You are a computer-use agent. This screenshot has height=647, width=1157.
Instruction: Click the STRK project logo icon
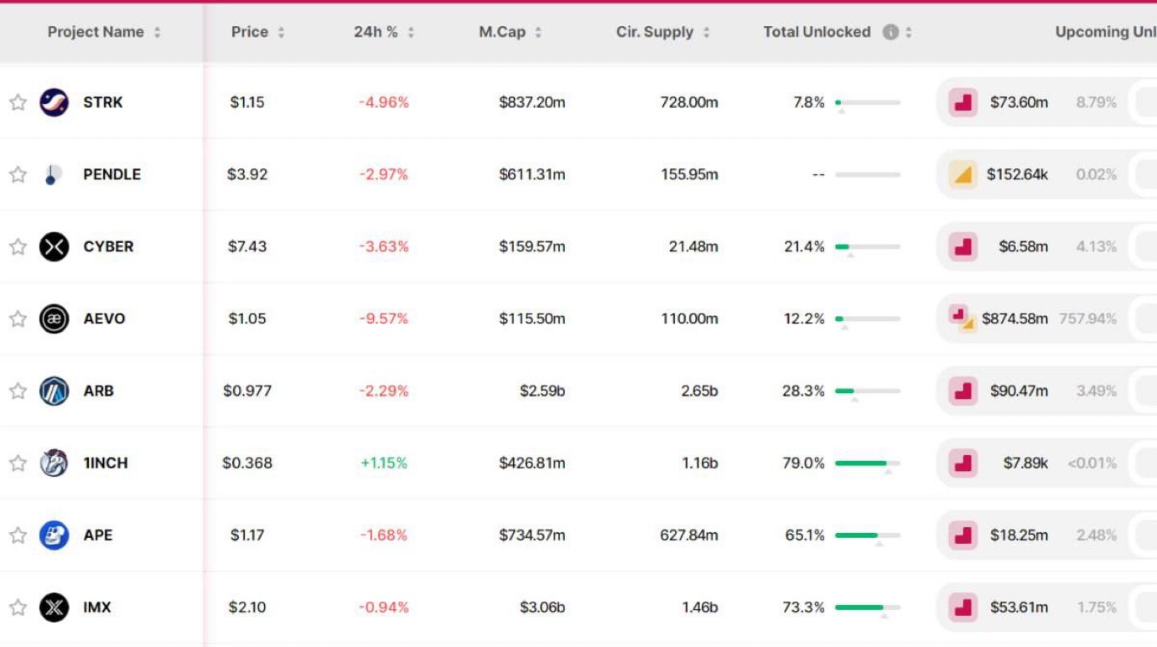point(54,102)
